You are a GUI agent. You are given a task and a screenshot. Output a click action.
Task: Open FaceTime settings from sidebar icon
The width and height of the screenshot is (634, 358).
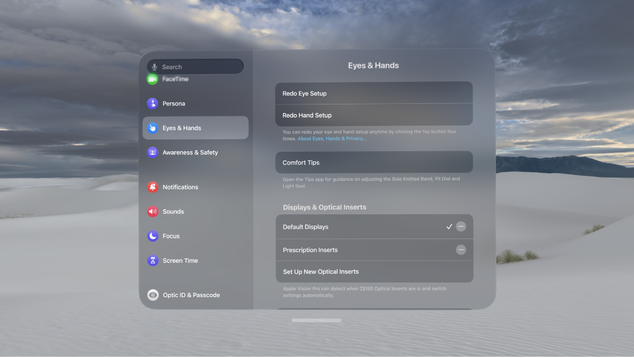(x=152, y=79)
